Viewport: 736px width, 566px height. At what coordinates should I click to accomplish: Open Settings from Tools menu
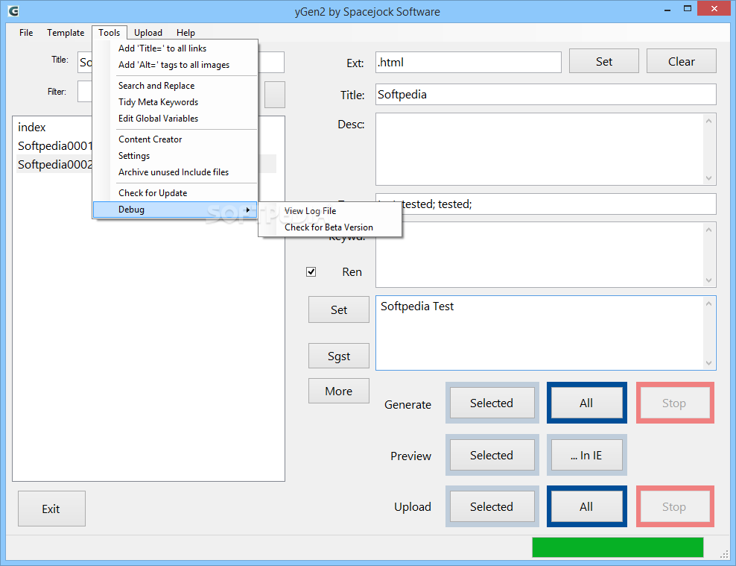(x=175, y=155)
